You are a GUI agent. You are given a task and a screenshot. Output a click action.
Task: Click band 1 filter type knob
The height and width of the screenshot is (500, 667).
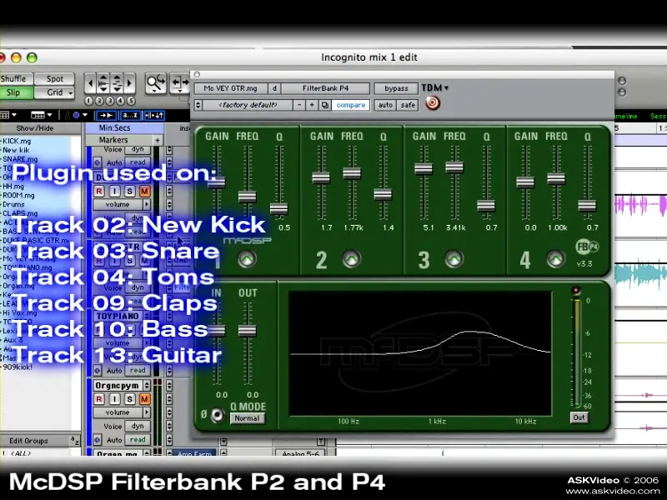(247, 258)
